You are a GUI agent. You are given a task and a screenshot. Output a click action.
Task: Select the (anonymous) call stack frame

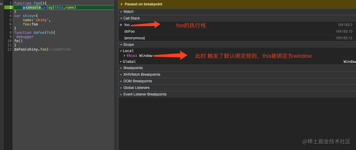[237, 38]
